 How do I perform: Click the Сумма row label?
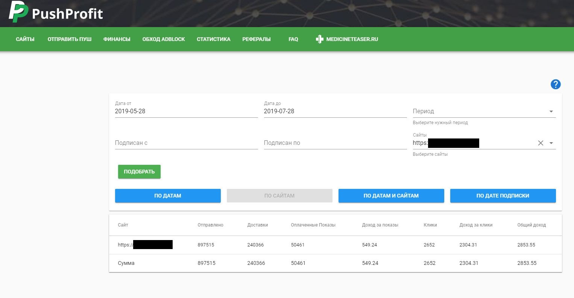126,263
